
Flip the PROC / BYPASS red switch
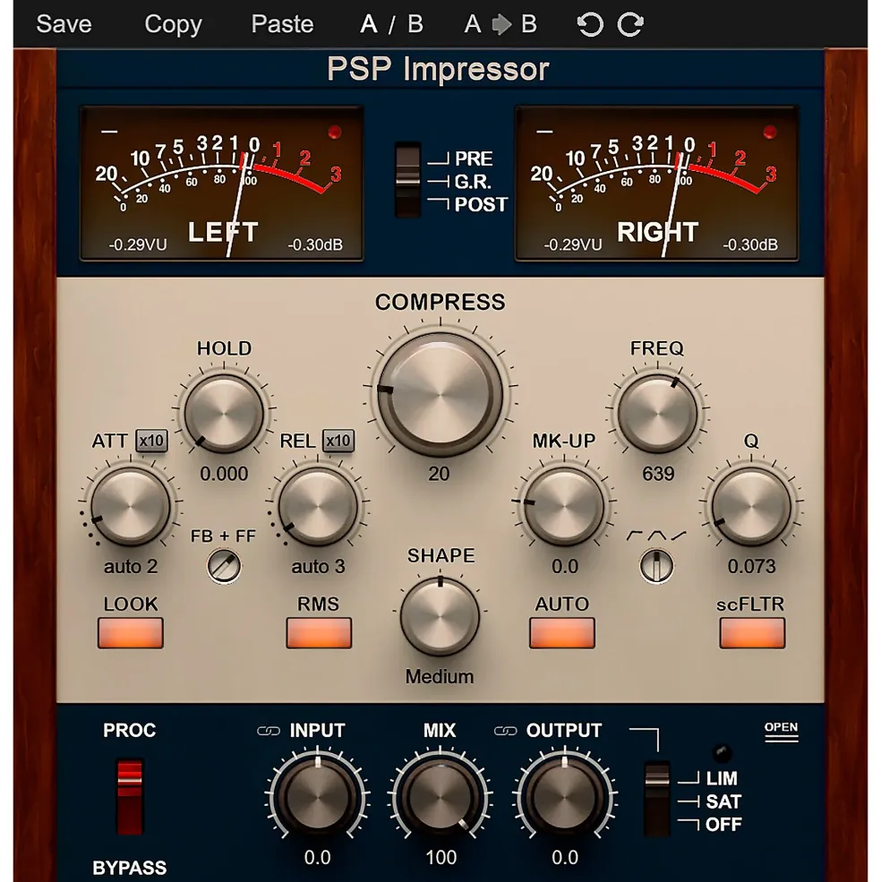(x=130, y=796)
